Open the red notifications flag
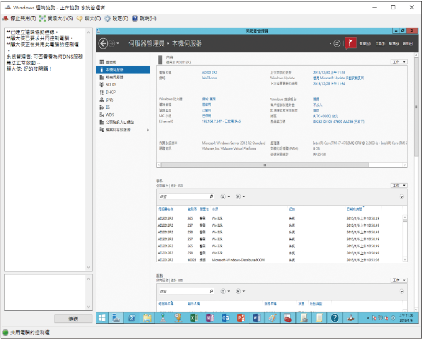The height and width of the screenshot is (340, 423). (x=351, y=43)
